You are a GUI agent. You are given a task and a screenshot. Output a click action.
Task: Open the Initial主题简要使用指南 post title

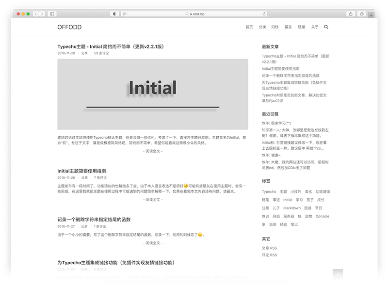(81, 171)
